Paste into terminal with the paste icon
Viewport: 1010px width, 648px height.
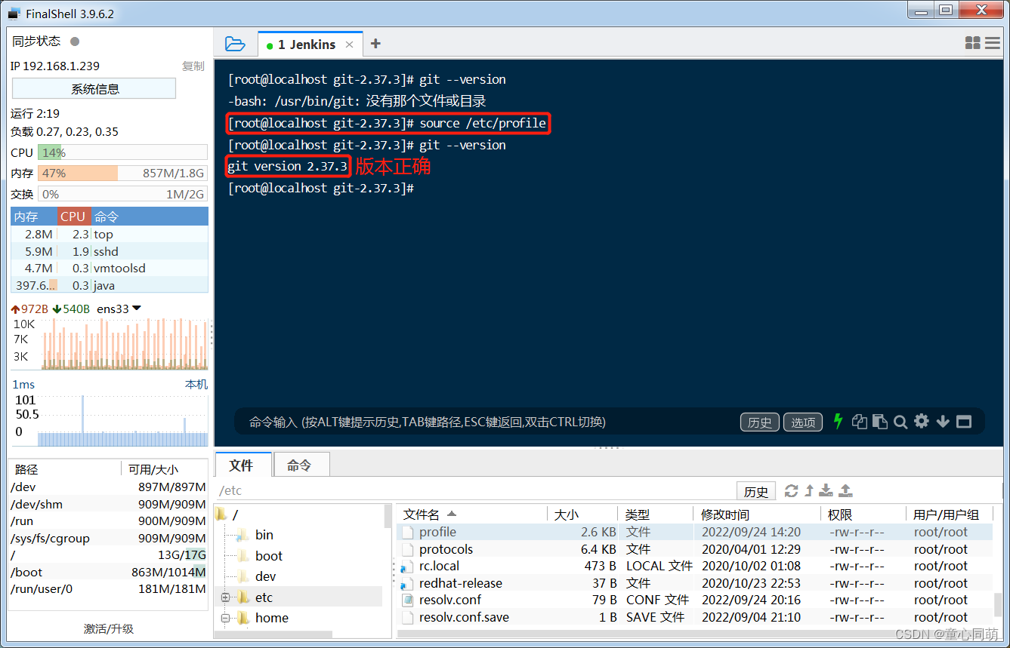tap(879, 422)
